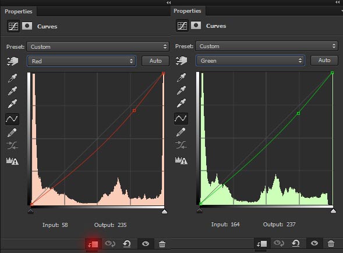Open the Red channel dropdown

pos(82,61)
